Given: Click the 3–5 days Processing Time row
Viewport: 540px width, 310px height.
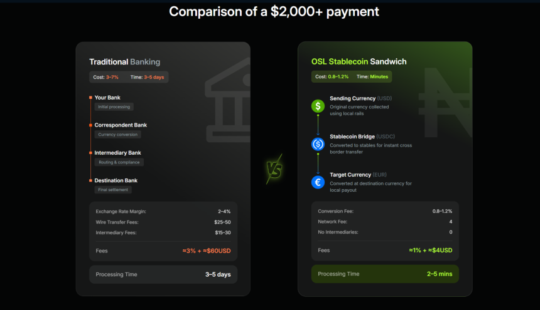Looking at the screenshot, I should [x=163, y=274].
